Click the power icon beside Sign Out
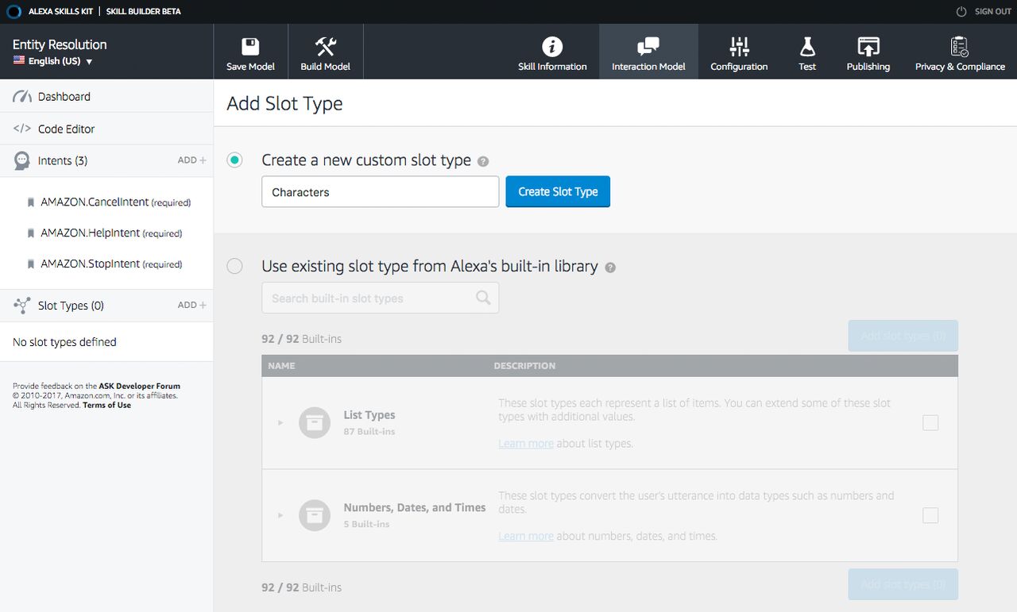Viewport: 1017px width, 612px height. (961, 12)
